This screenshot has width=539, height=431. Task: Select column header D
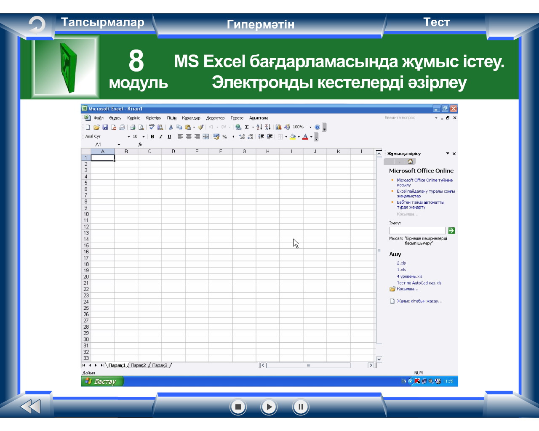(173, 152)
